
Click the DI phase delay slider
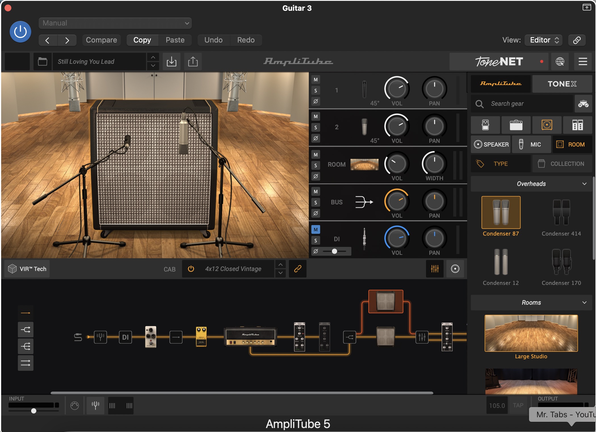(x=335, y=251)
